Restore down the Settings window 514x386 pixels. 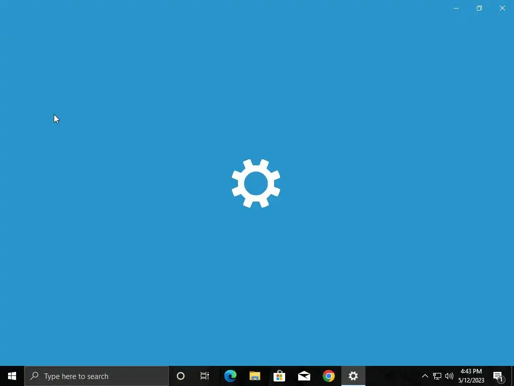click(479, 8)
